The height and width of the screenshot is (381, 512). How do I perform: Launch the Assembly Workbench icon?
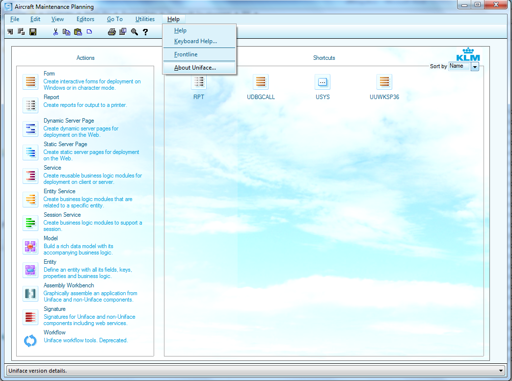click(30, 293)
